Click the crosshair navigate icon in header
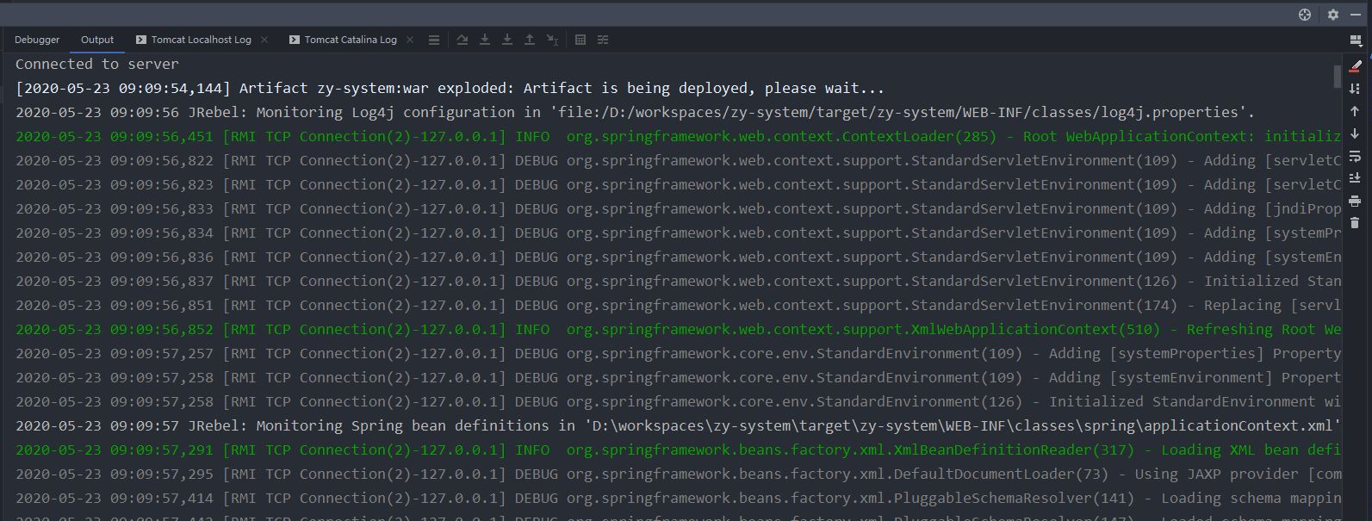Screen dimensions: 1372x521 1305,15
